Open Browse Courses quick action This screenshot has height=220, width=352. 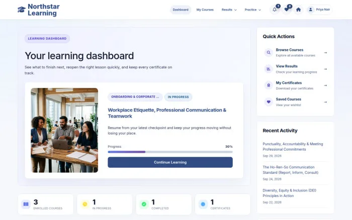coord(296,53)
